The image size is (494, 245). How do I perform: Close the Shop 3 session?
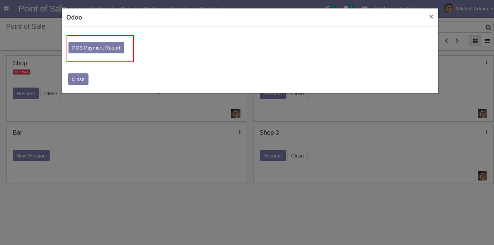pyautogui.click(x=297, y=156)
